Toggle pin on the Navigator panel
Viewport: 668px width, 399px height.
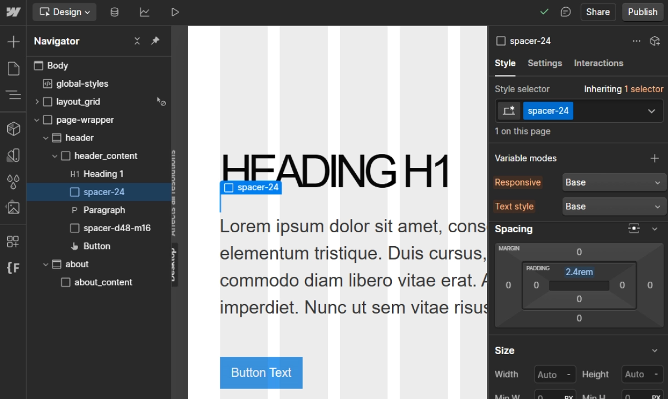pyautogui.click(x=155, y=41)
